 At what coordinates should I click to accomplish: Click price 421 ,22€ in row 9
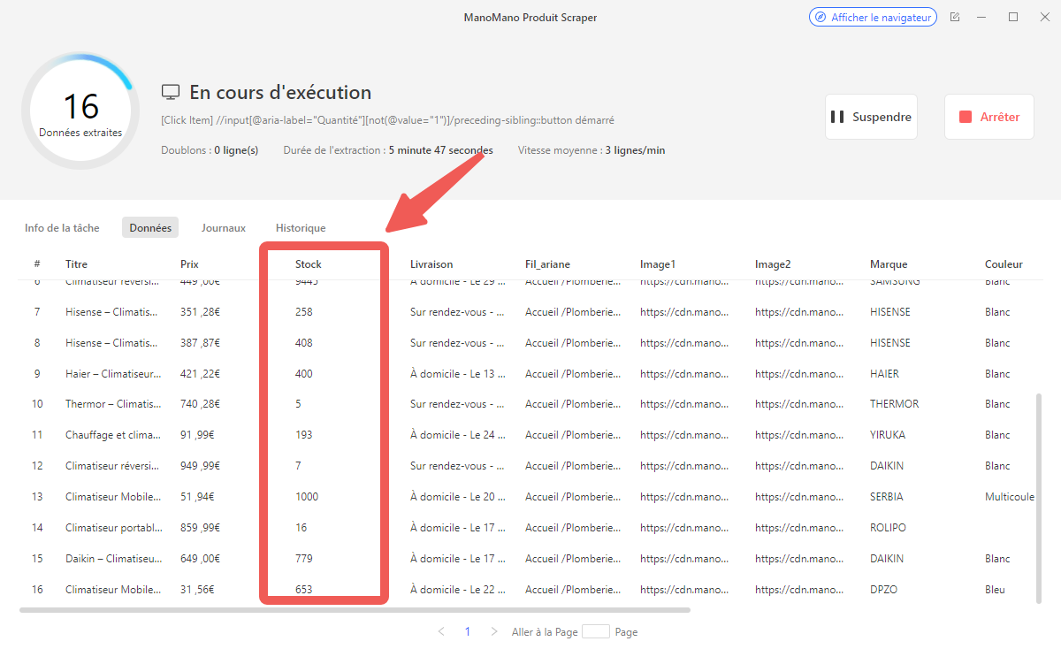[202, 374]
